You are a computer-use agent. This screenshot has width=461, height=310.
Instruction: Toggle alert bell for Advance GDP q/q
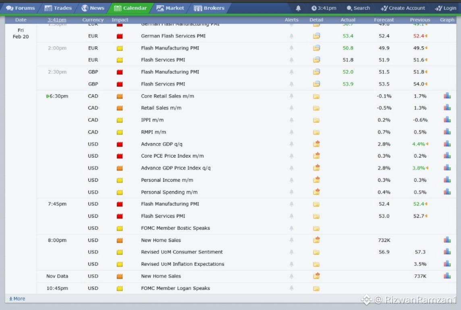point(291,144)
